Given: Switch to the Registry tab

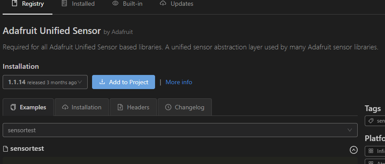Looking at the screenshot, I should coord(27,4).
